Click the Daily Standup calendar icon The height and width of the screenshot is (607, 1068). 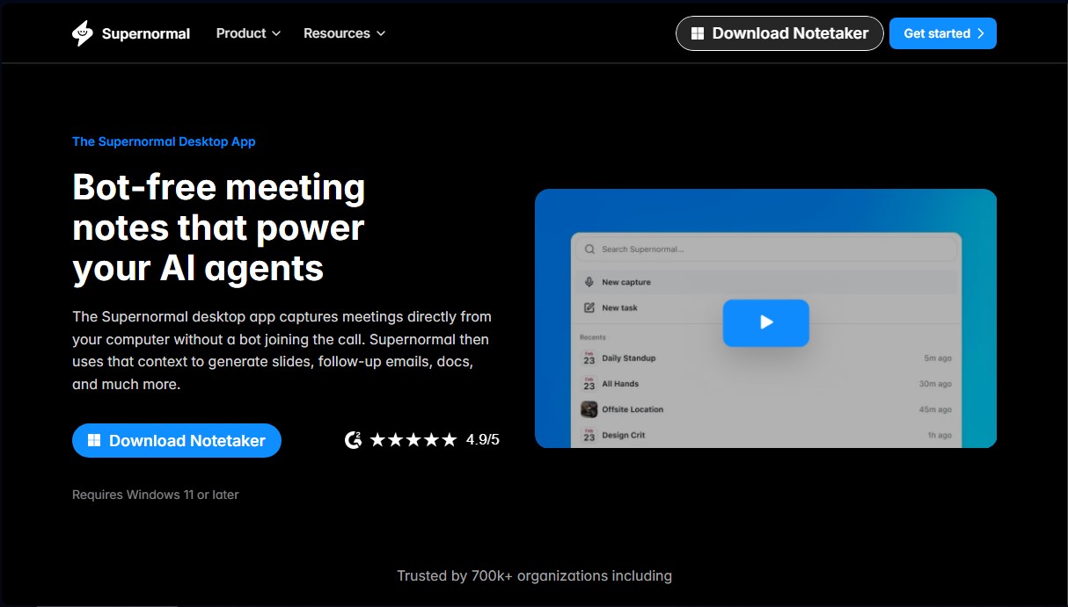point(589,358)
